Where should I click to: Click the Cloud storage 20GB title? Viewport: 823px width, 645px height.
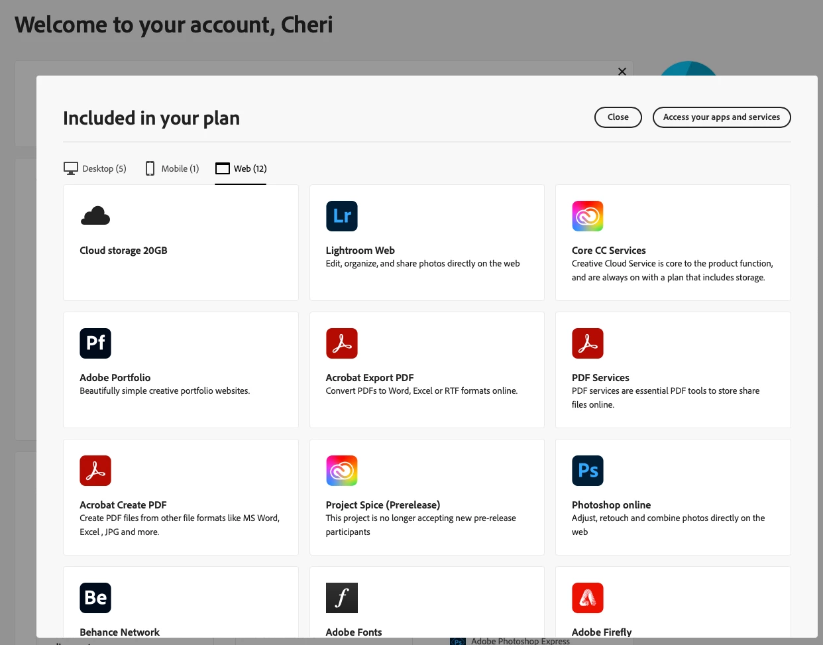pyautogui.click(x=123, y=251)
